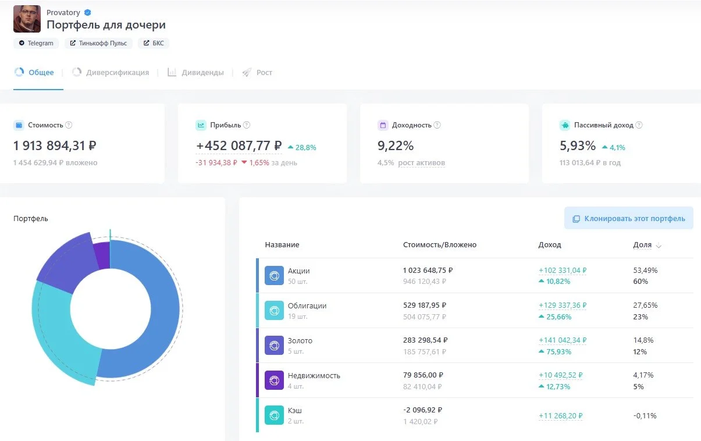Click the help icon next to Стоимость
Image resolution: width=701 pixels, height=441 pixels.
tap(69, 125)
